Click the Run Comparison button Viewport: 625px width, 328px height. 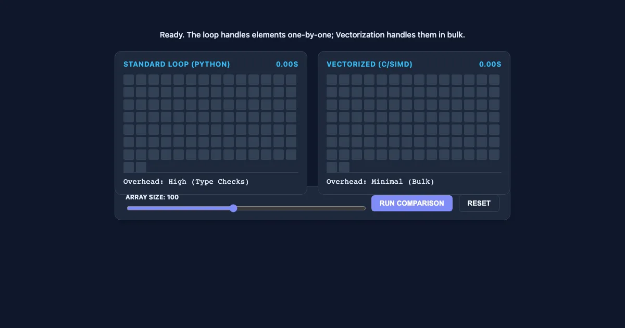pos(412,203)
